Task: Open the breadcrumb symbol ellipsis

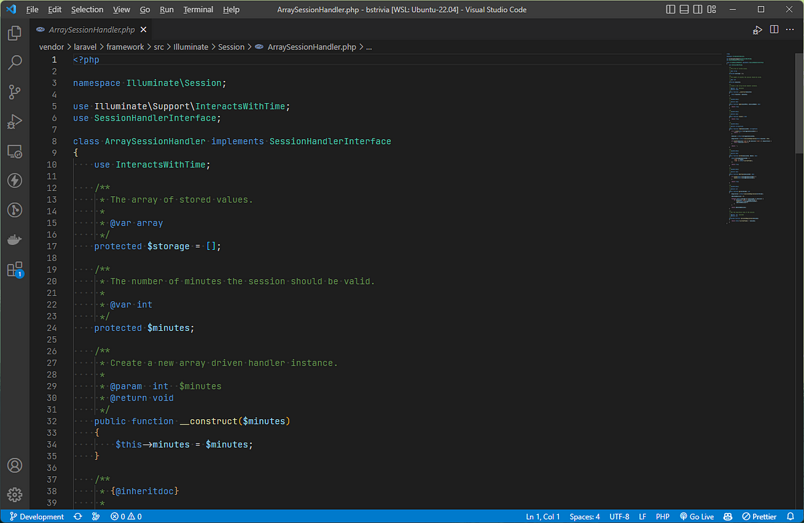Action: click(368, 48)
